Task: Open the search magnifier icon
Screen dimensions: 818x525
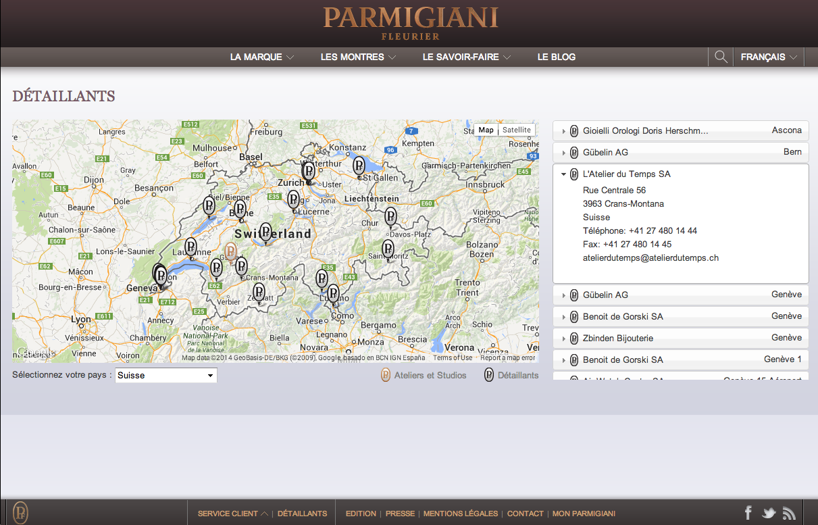Action: [x=721, y=57]
